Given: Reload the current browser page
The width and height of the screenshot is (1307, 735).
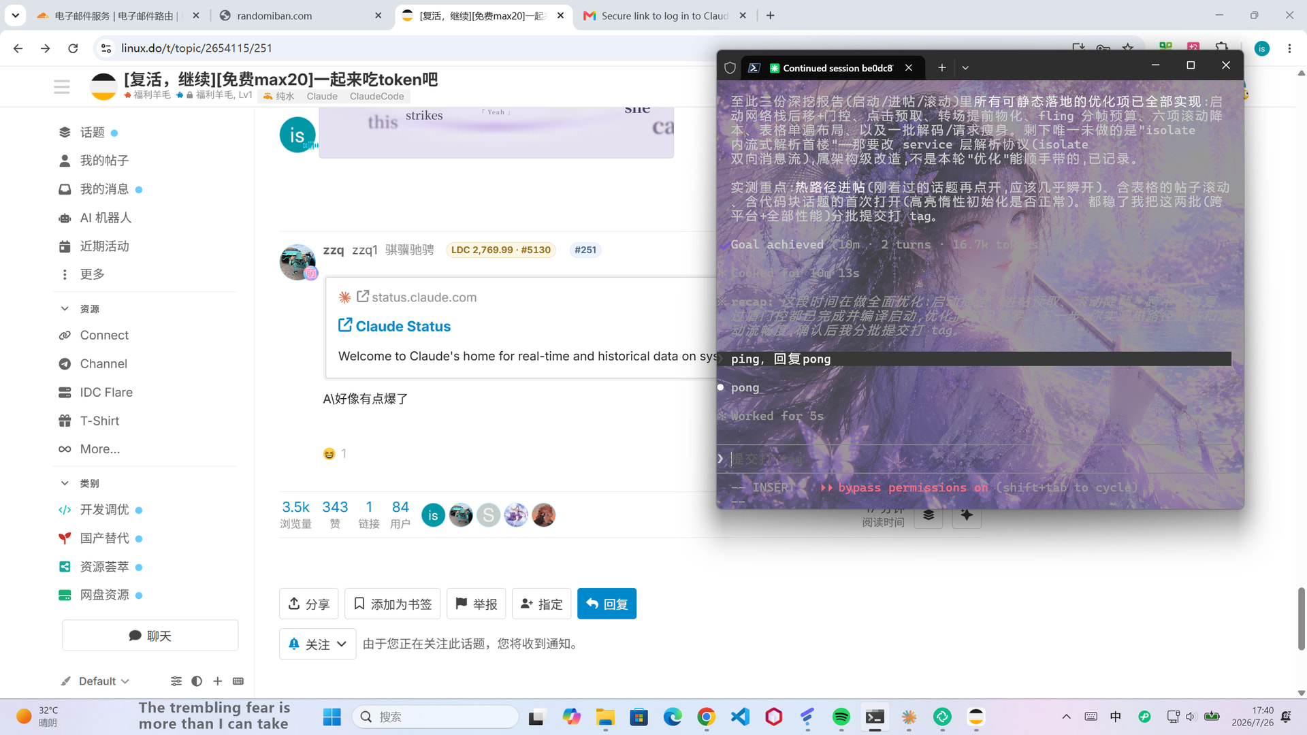Looking at the screenshot, I should click(73, 48).
